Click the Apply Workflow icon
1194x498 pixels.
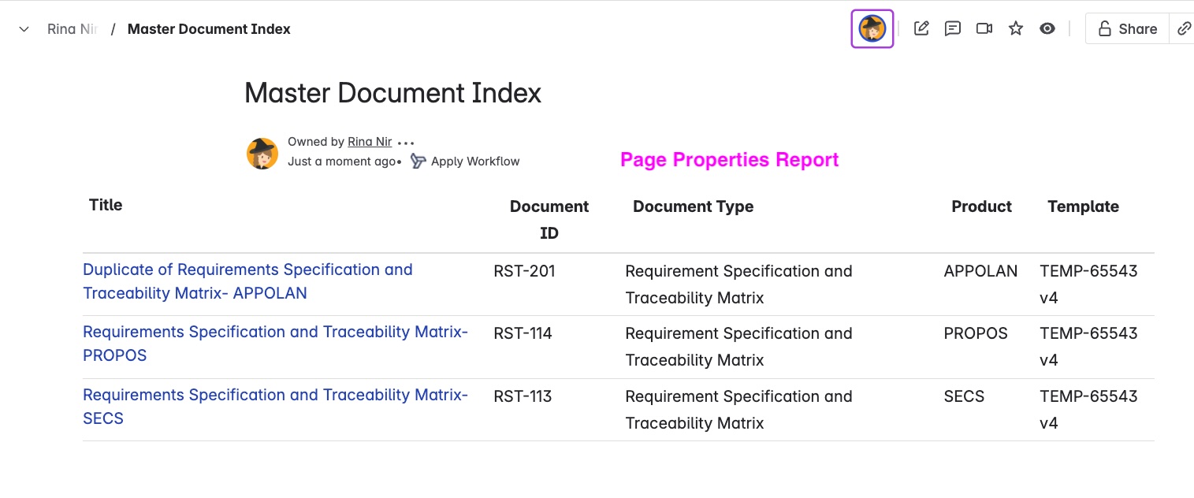coord(418,162)
